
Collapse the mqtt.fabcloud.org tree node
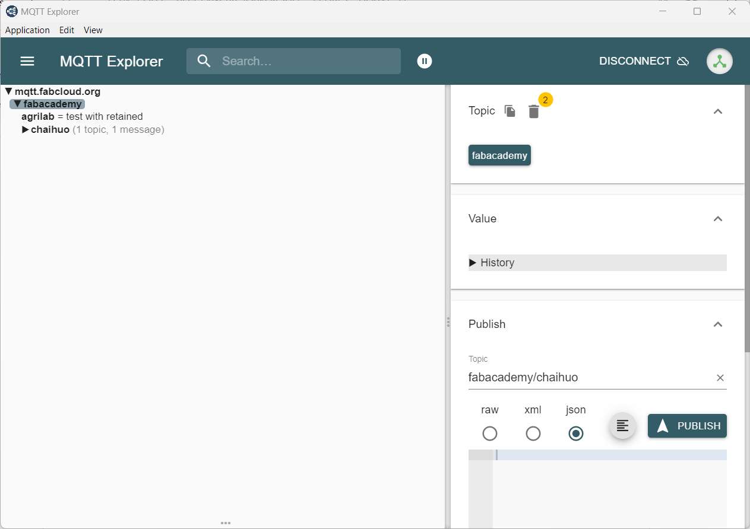click(x=8, y=91)
